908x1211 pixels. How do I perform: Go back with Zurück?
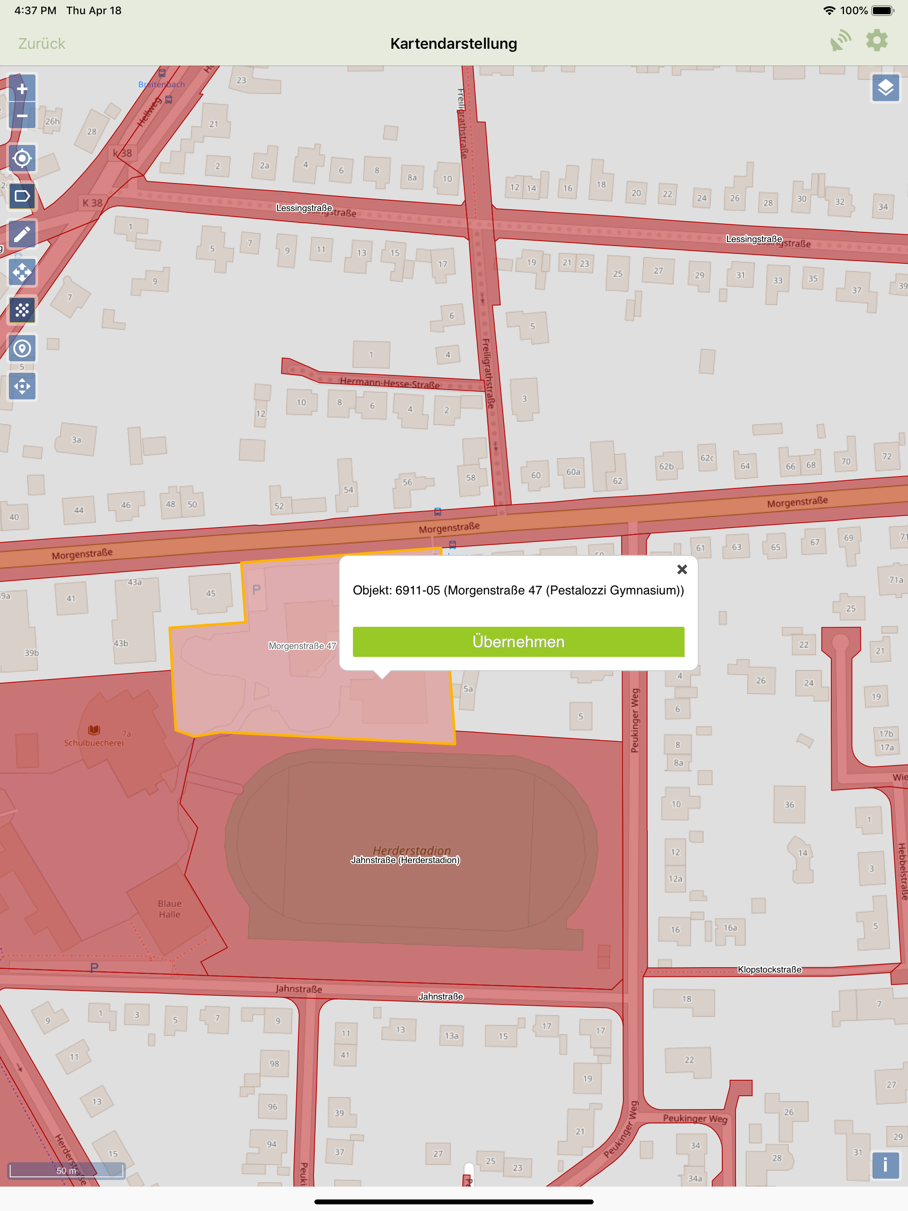(42, 43)
